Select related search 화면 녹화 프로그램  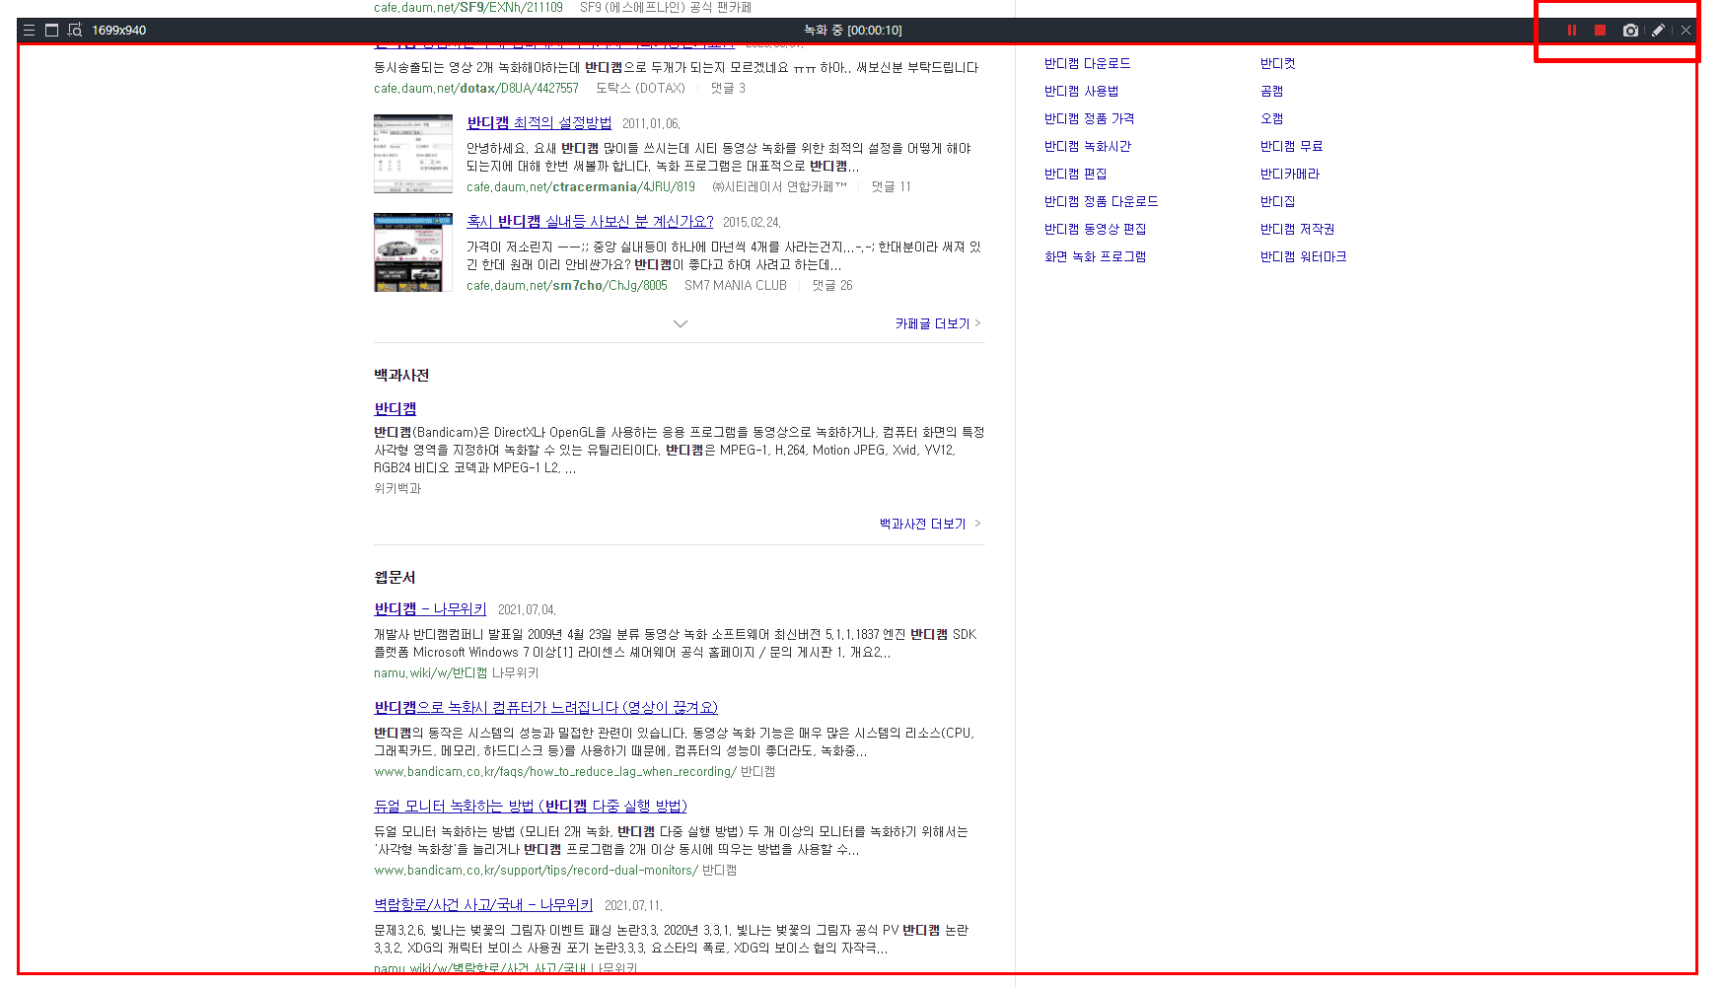pos(1095,257)
